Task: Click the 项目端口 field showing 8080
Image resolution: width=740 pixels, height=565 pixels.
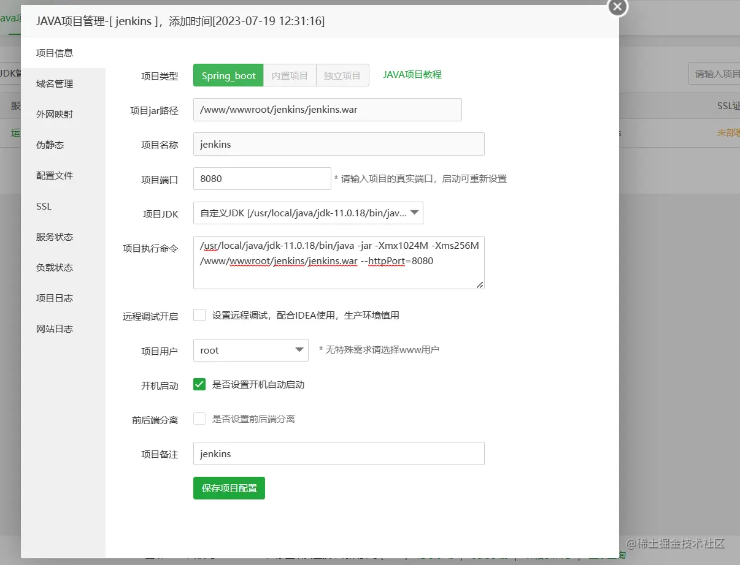Action: point(262,178)
